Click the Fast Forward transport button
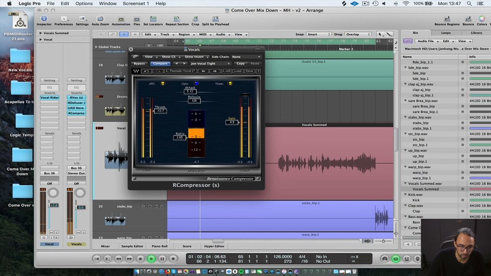The width and height of the screenshot is (491, 276). [129, 259]
